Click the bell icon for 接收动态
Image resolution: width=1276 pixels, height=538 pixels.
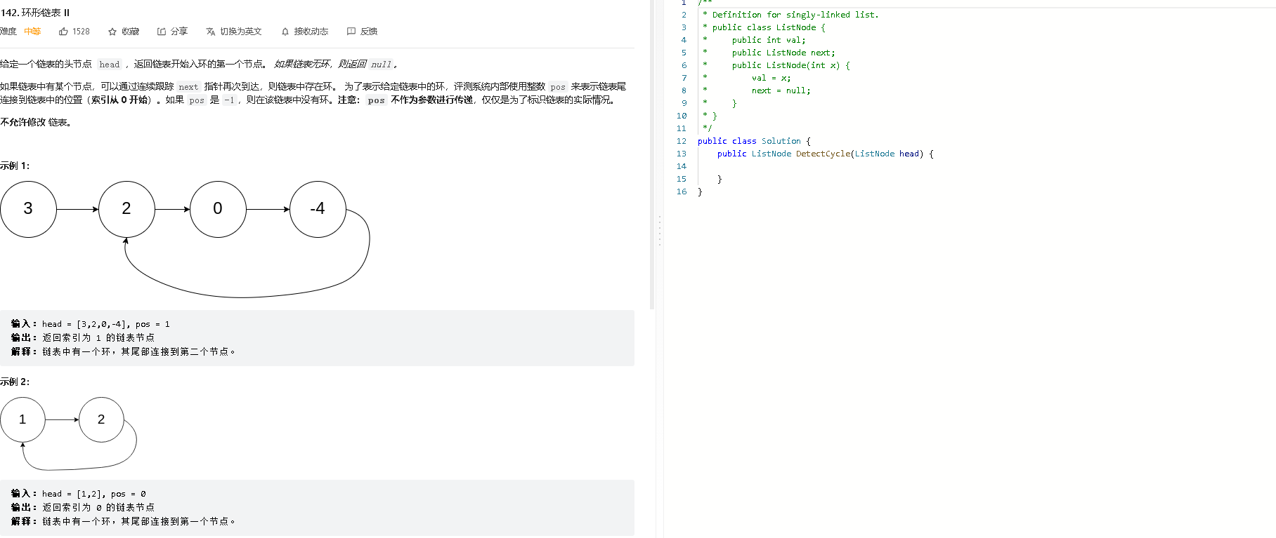click(x=285, y=32)
